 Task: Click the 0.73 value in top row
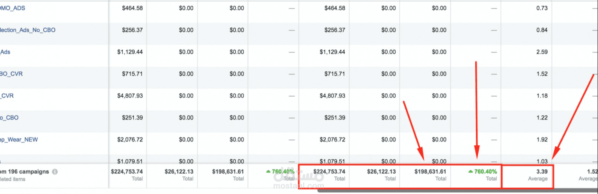[542, 8]
